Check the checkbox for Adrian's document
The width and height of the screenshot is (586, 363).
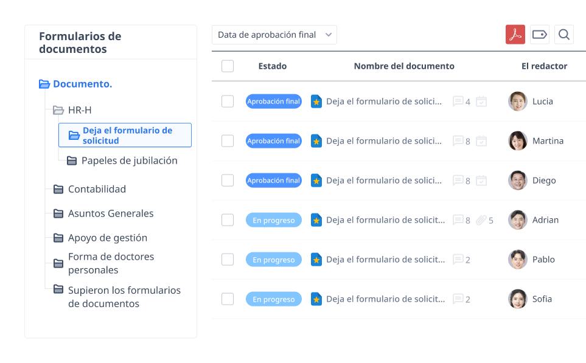tap(228, 220)
